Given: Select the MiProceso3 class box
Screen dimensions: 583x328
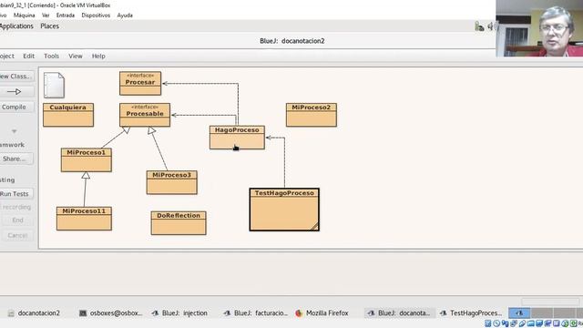Looking at the screenshot, I should pyautogui.click(x=172, y=182).
